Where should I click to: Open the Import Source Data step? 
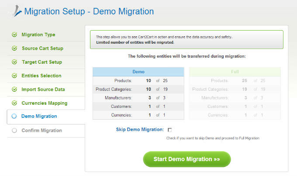pos(43,89)
